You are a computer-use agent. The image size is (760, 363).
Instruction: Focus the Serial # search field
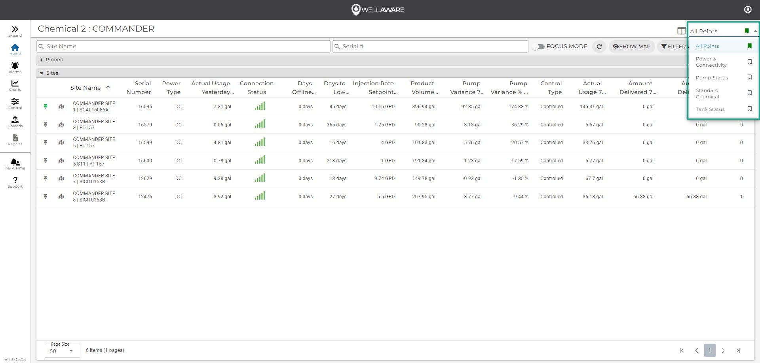(430, 46)
